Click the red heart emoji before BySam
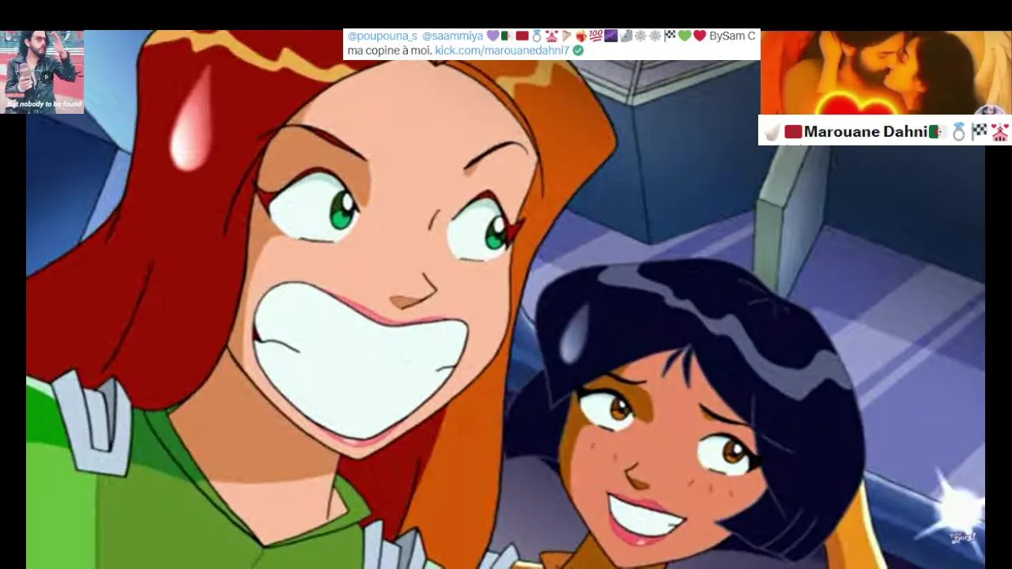The image size is (1012, 569). [700, 36]
